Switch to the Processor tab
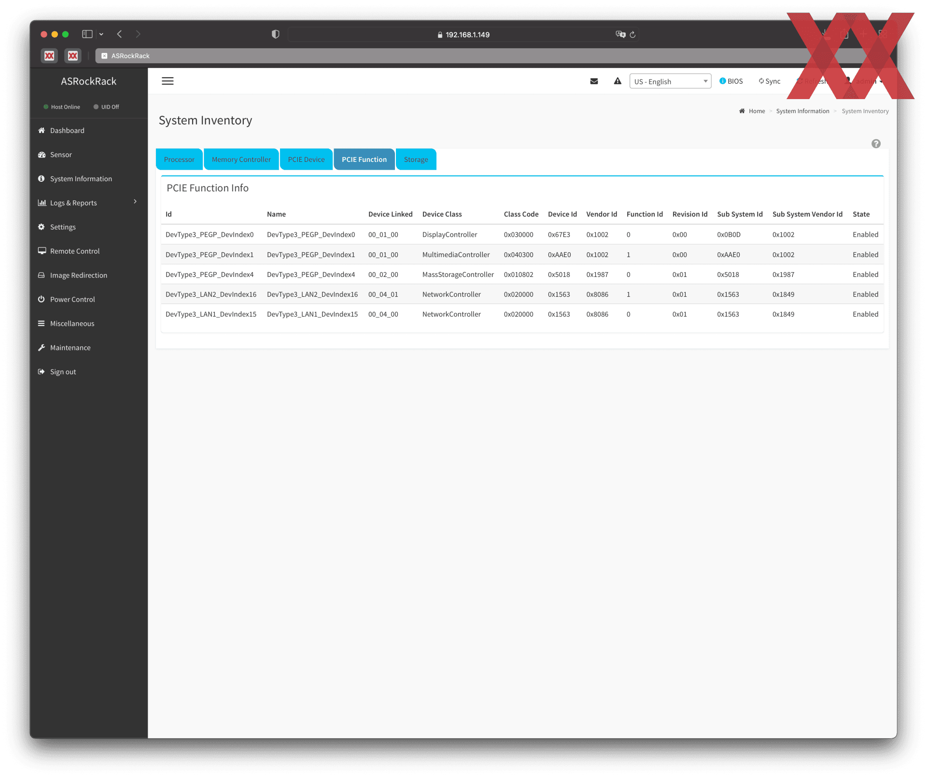Viewport: 927px width, 778px height. 179,159
